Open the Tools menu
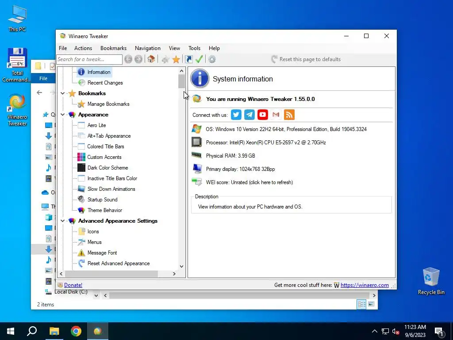Viewport: 453px width, 340px height. pos(195,48)
